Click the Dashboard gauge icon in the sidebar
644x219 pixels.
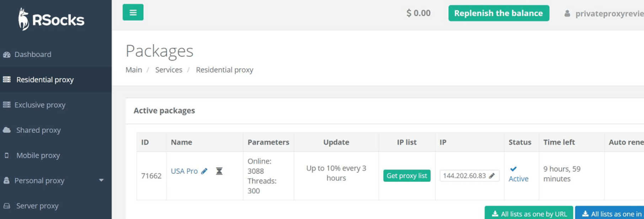(x=7, y=54)
